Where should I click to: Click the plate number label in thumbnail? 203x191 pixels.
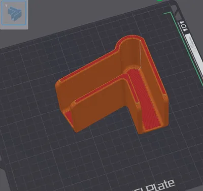tap(6, 6)
